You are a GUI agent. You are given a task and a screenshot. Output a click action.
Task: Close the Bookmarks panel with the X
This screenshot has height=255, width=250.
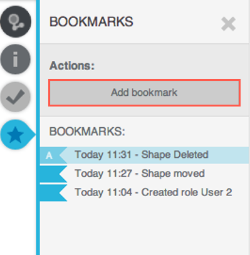228,24
